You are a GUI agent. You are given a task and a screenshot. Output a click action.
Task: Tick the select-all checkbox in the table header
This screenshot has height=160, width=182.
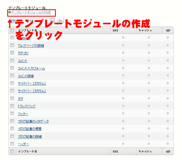point(12,30)
